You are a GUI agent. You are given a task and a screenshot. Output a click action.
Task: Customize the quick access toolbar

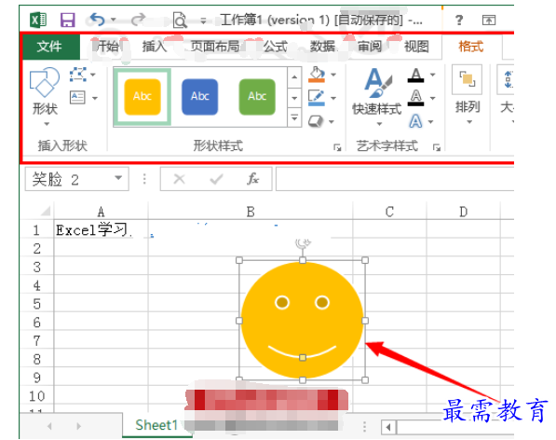tap(203, 21)
